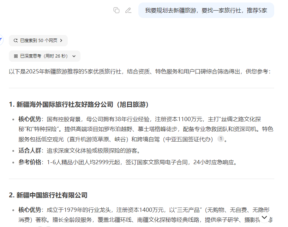The width and height of the screenshot is (288, 227).
Task: Click the user message bubble about 新疆旅游
Action: pyautogui.click(x=206, y=10)
